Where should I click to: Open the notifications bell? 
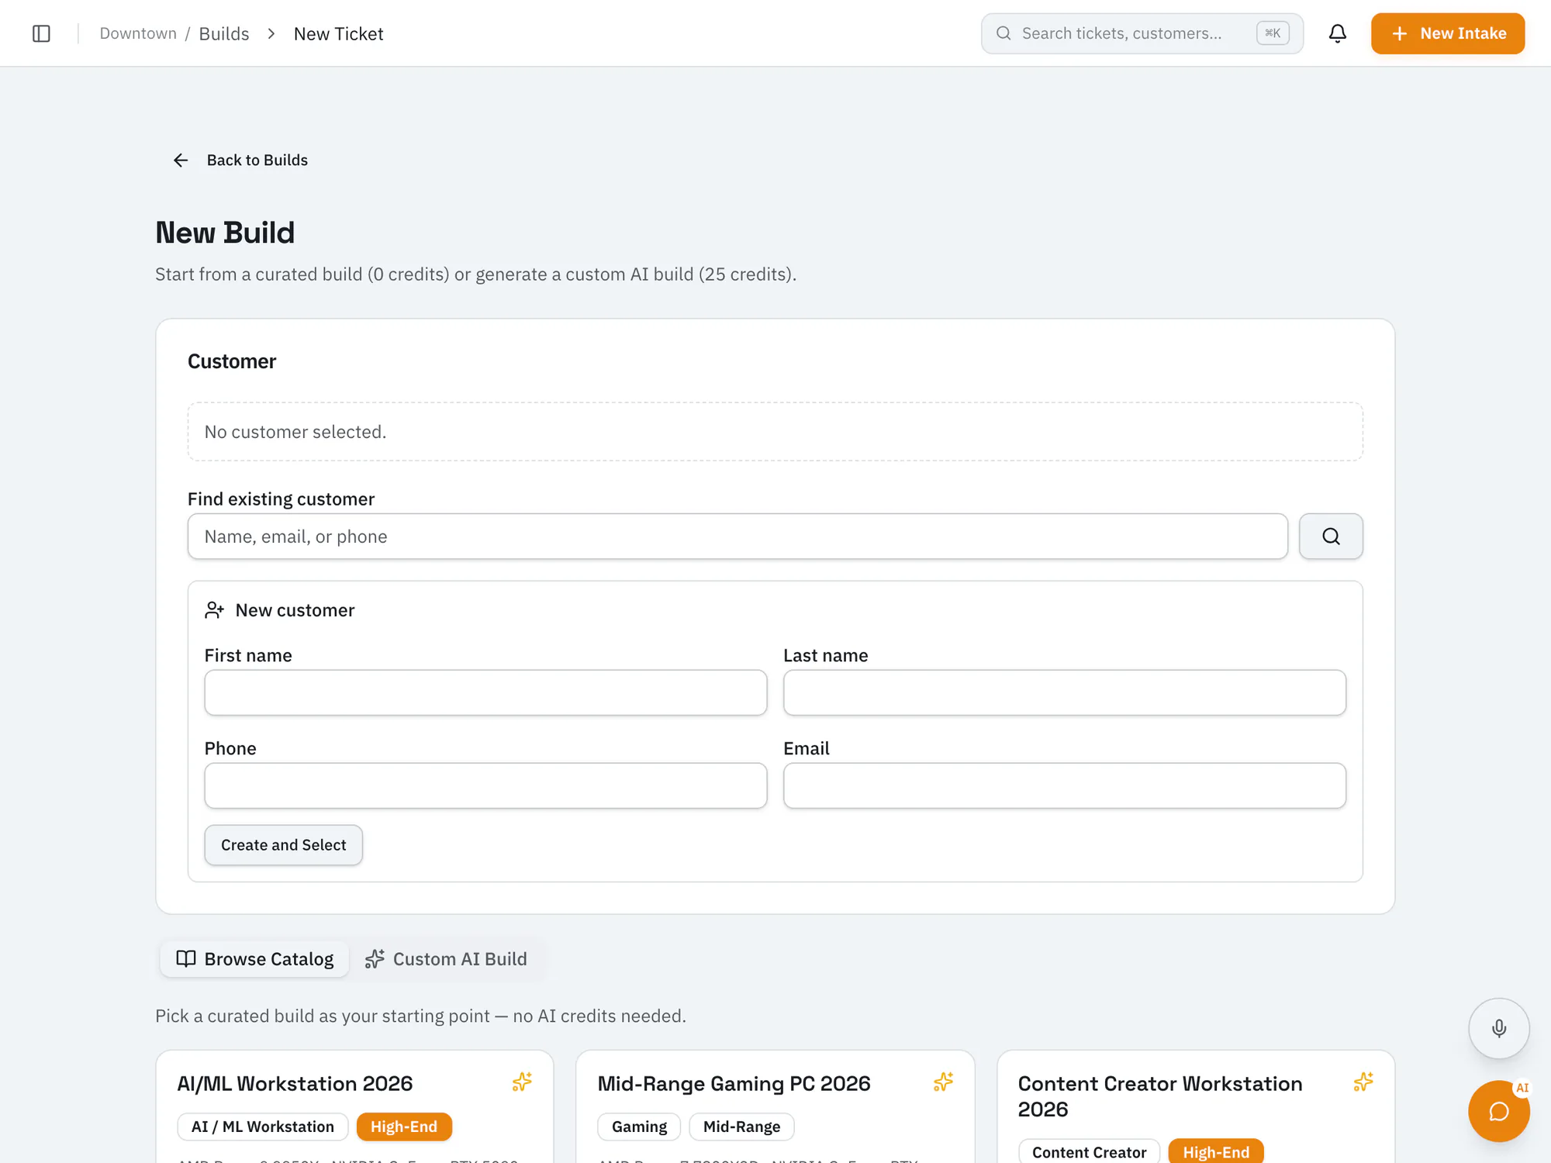pyautogui.click(x=1337, y=33)
